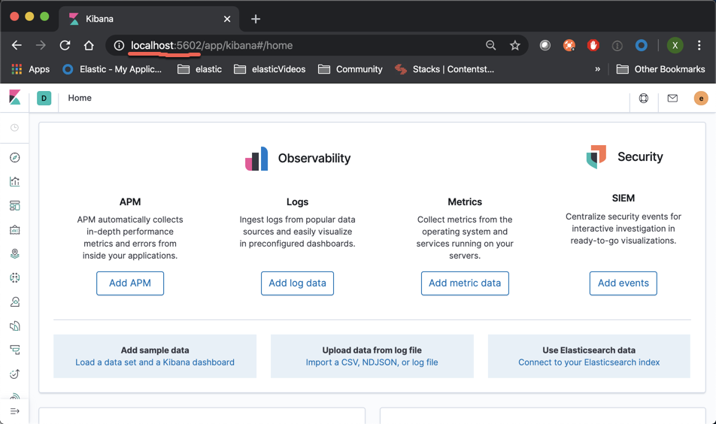Click the blue ring extension icon in toolbar
Screen dimensions: 716x424
[x=642, y=45]
